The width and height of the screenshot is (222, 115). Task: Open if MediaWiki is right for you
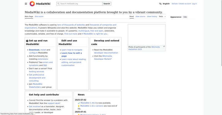coord(94,34)
